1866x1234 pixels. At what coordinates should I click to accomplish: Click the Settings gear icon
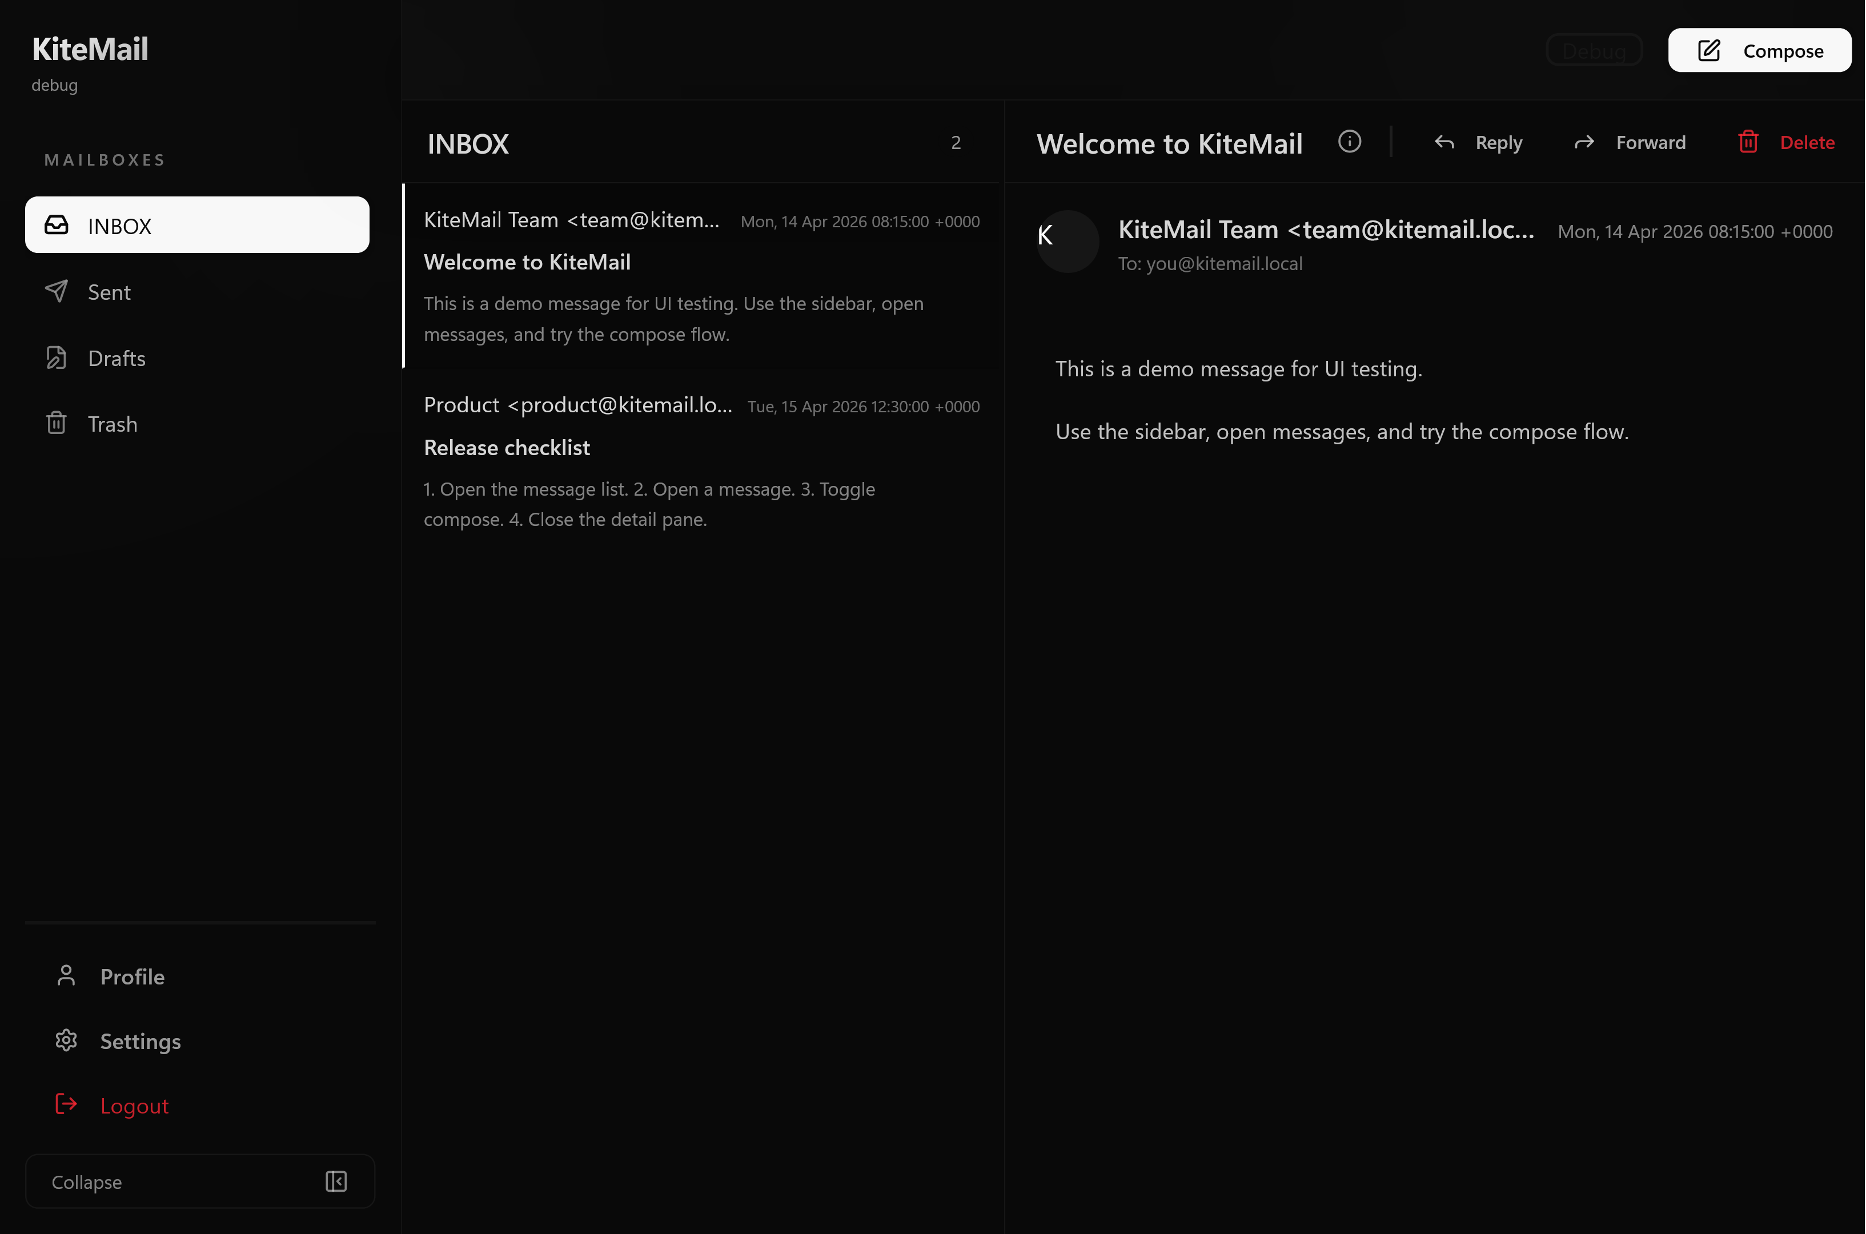pos(66,1040)
